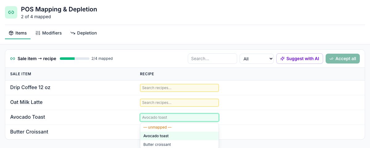This screenshot has width=370, height=148.
Task: Click the 2/4 mapped progress bar
Action: (75, 59)
